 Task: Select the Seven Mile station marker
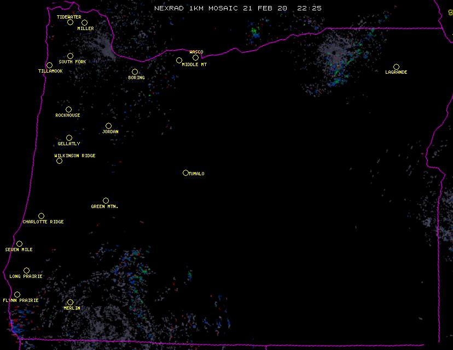(x=19, y=244)
